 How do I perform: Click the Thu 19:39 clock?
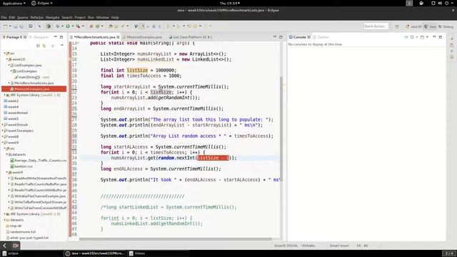(x=229, y=3)
